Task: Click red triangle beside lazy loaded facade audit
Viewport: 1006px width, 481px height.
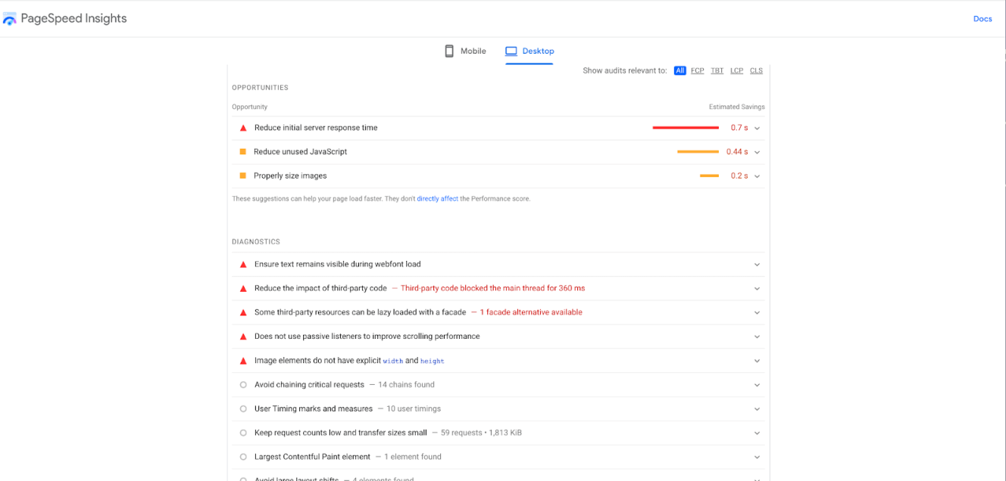Action: tap(243, 312)
